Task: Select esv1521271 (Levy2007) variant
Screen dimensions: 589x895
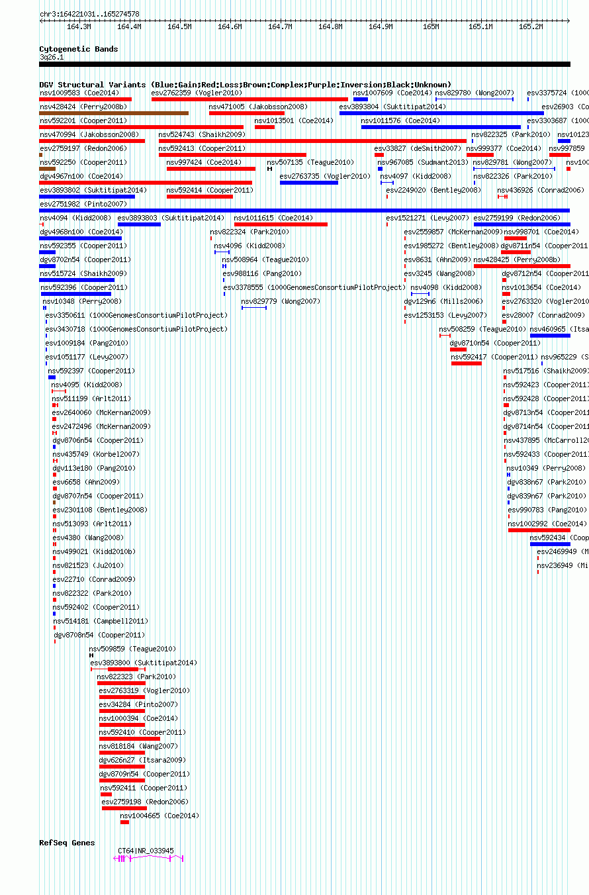Action: click(428, 218)
